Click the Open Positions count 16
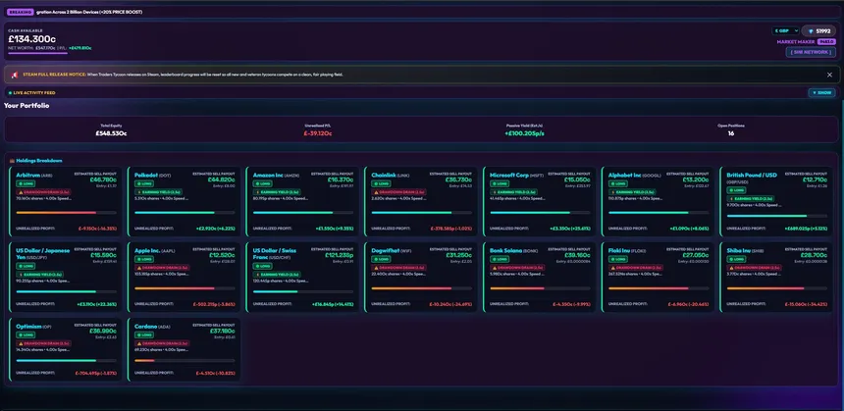844x411 pixels. coord(731,132)
